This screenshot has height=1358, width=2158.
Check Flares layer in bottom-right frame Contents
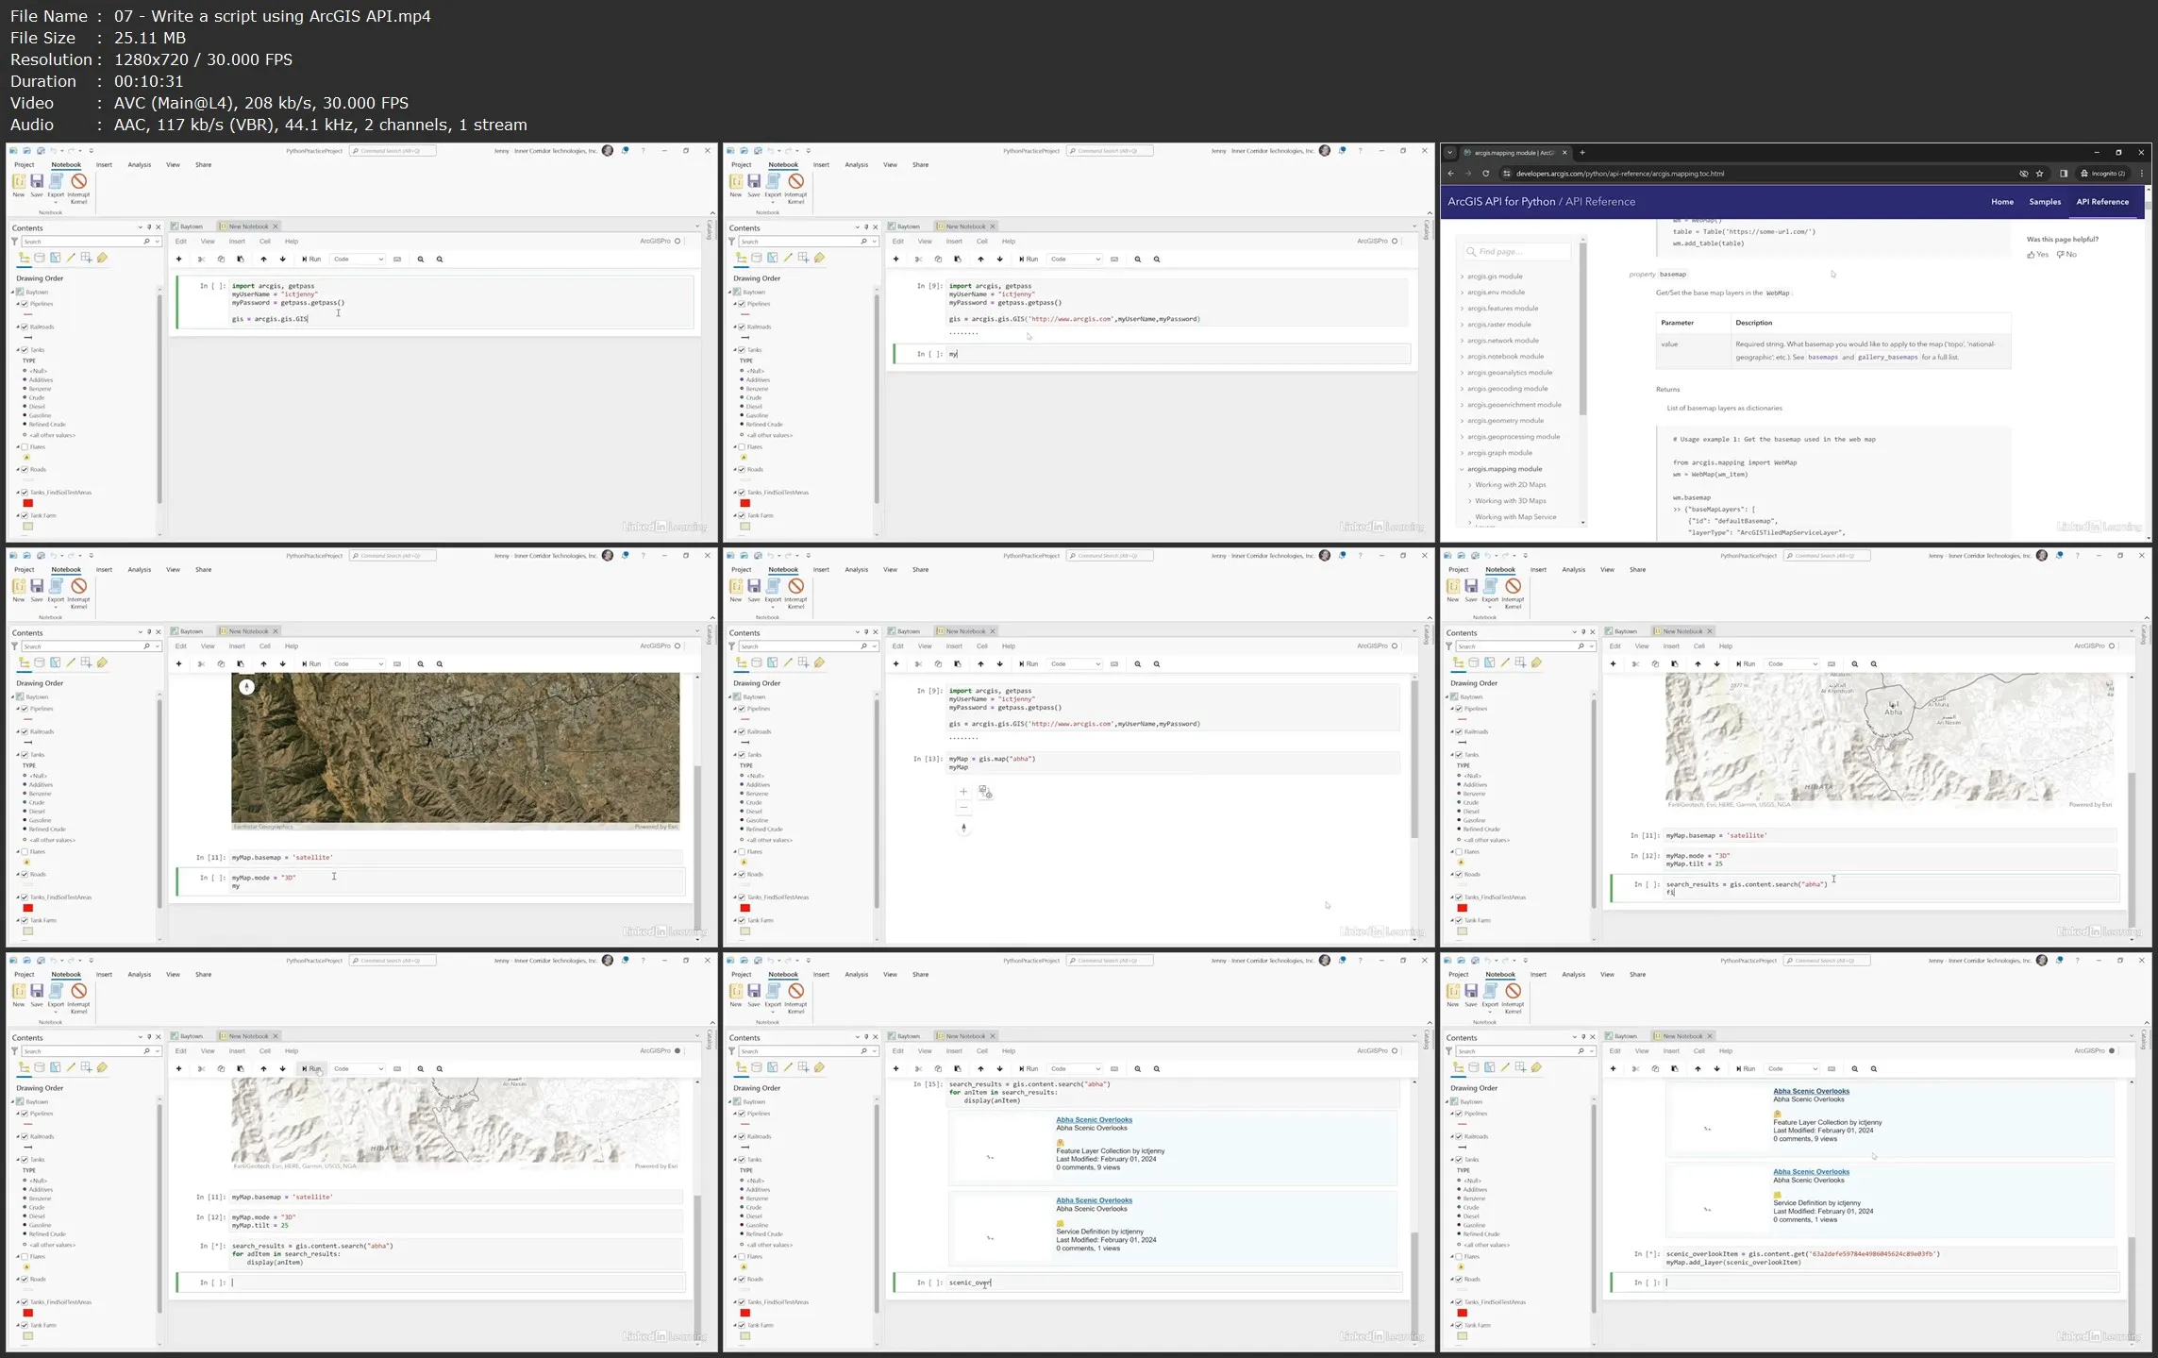point(1459,1256)
